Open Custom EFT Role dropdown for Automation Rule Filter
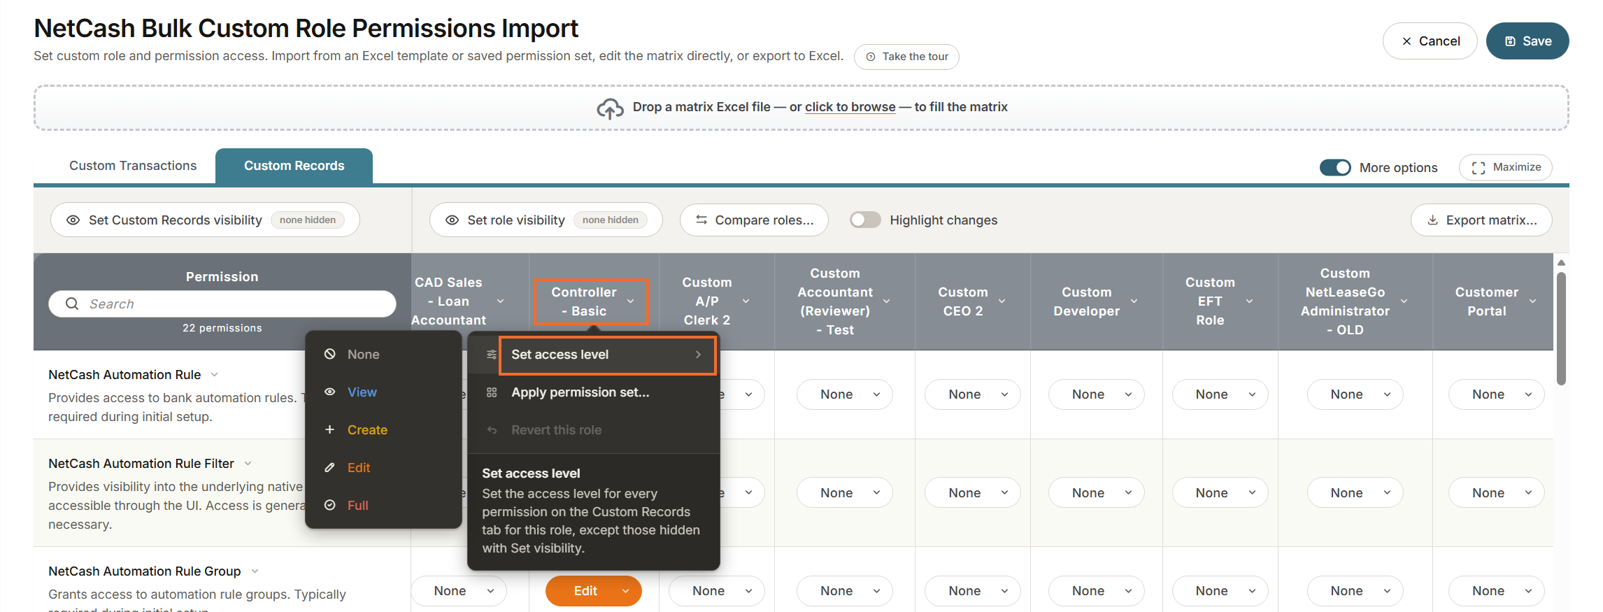 click(1220, 493)
